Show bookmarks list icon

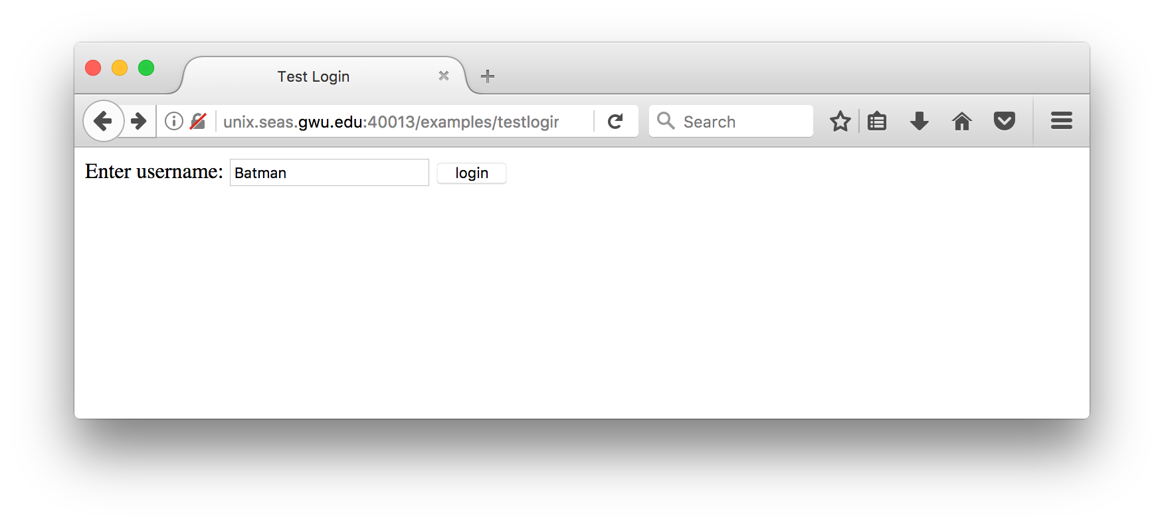877,121
